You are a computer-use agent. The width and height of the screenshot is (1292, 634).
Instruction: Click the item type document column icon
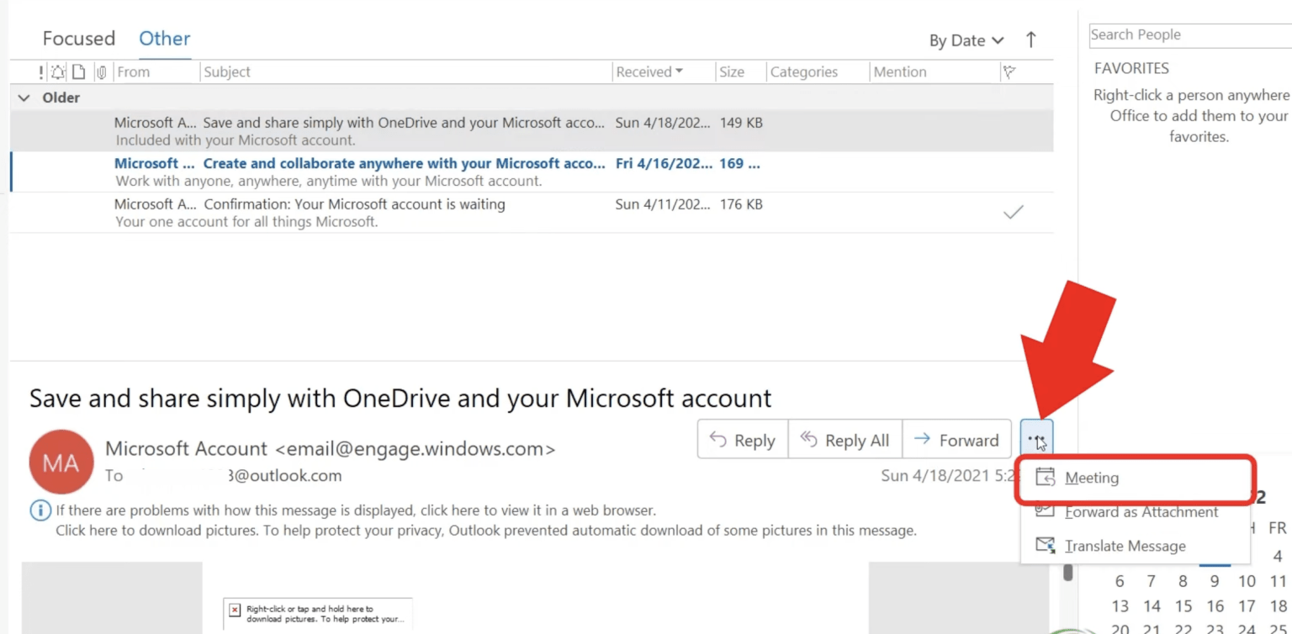pyautogui.click(x=78, y=71)
